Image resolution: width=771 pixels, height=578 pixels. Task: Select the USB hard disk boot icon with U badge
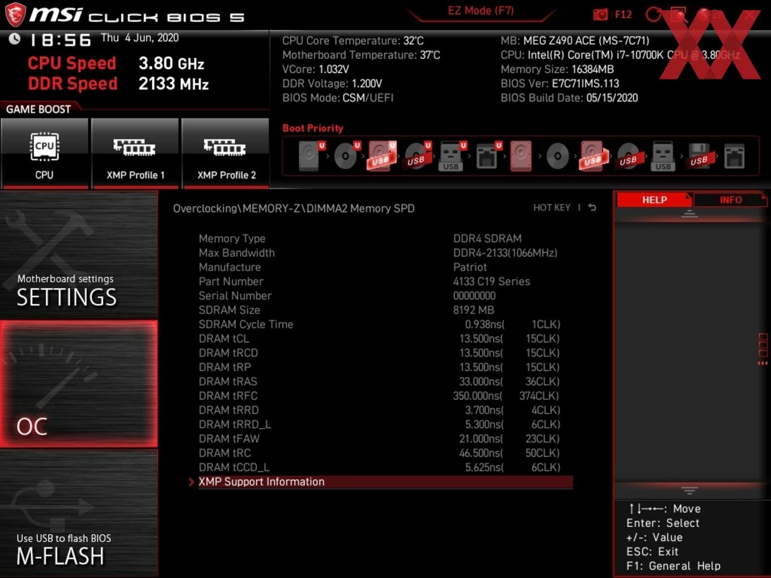click(x=382, y=156)
